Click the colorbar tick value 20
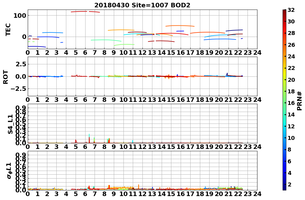 (x=291, y=80)
